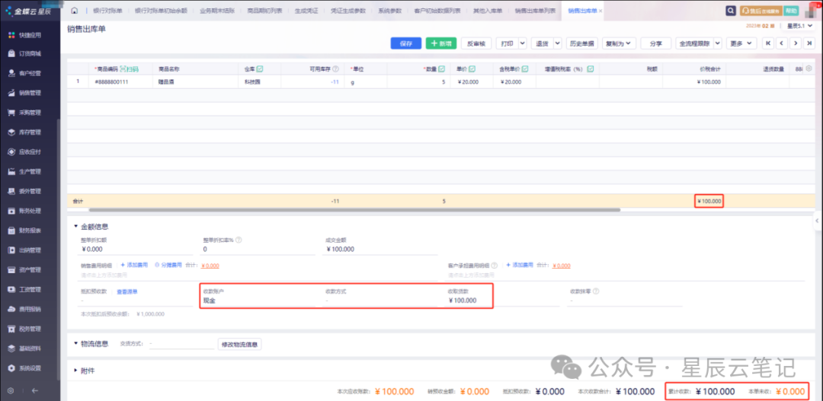This screenshot has width=823, height=401.
Task: Click the 反审核 button
Action: [476, 43]
